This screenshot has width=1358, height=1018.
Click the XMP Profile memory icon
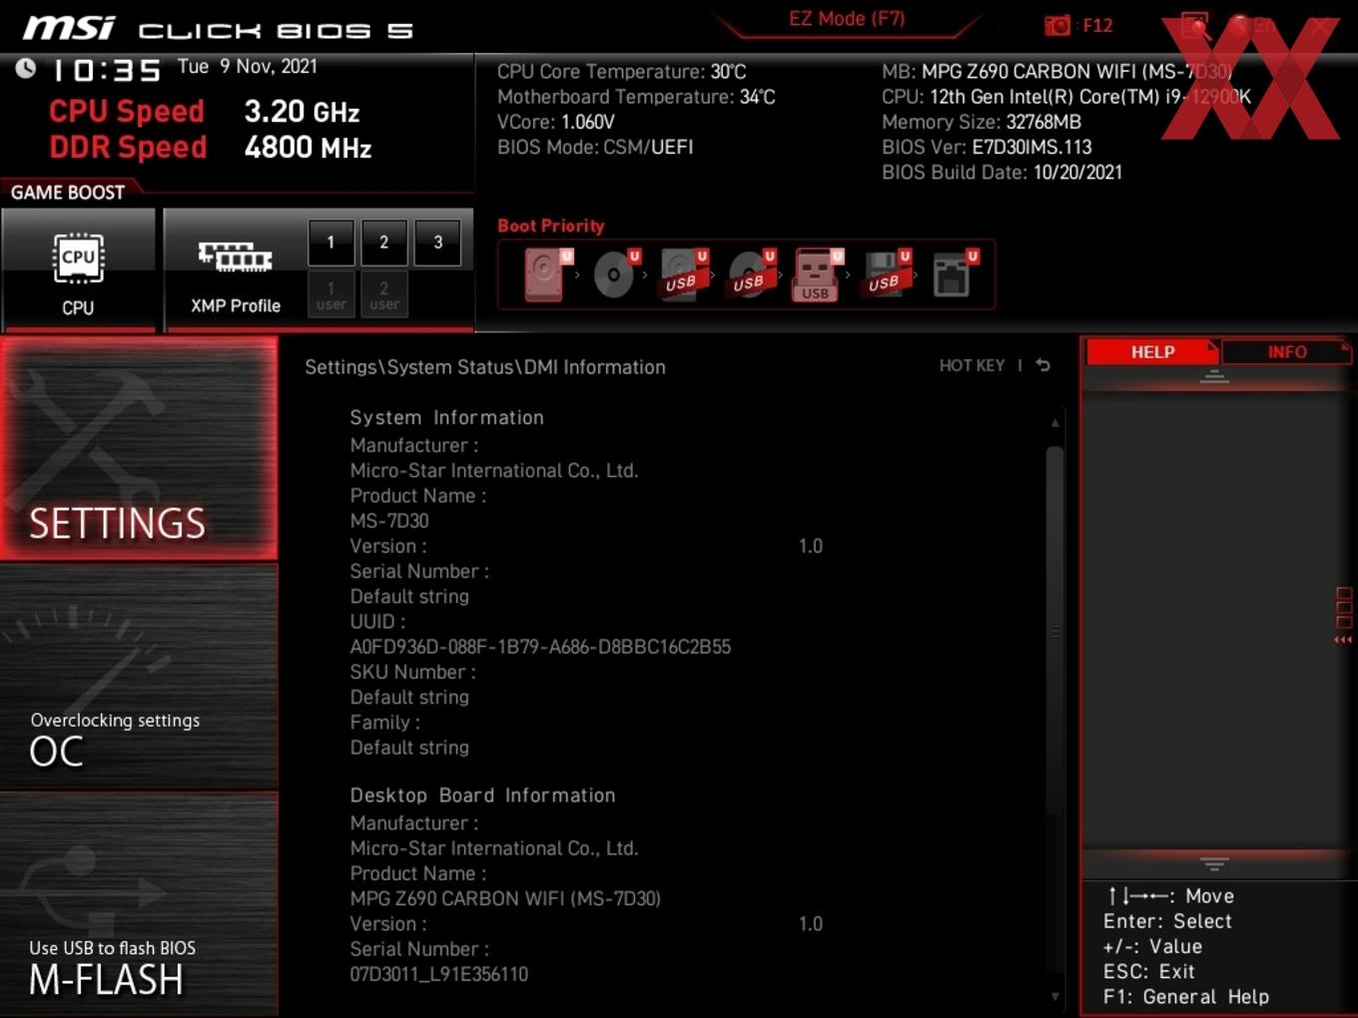(x=236, y=256)
